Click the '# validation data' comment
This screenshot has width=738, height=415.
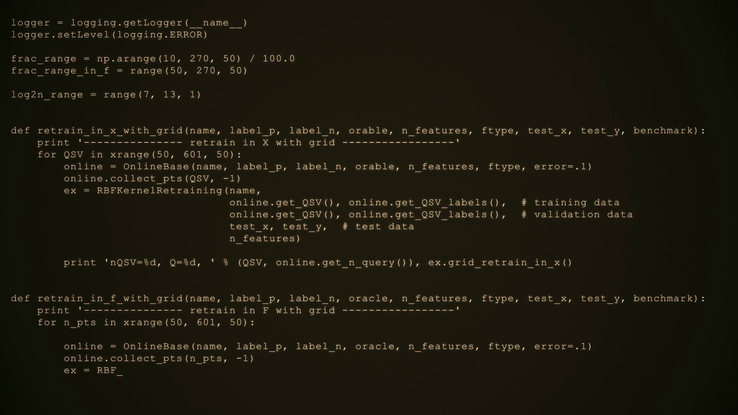coord(577,214)
